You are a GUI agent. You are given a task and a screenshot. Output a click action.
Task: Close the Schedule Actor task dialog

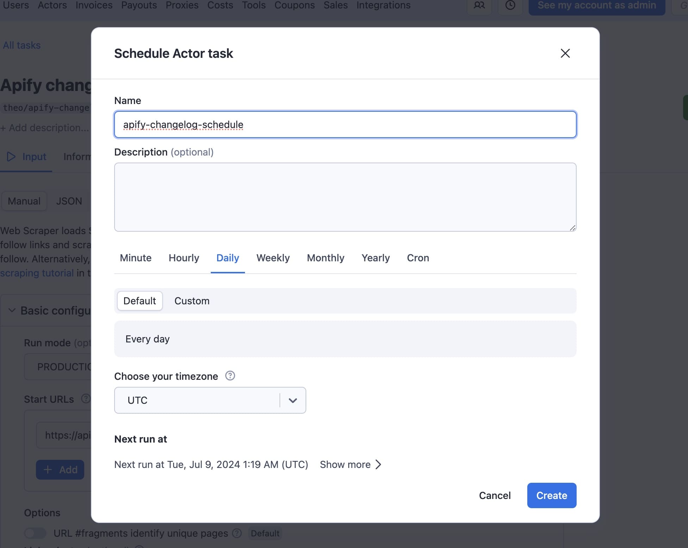pos(565,53)
